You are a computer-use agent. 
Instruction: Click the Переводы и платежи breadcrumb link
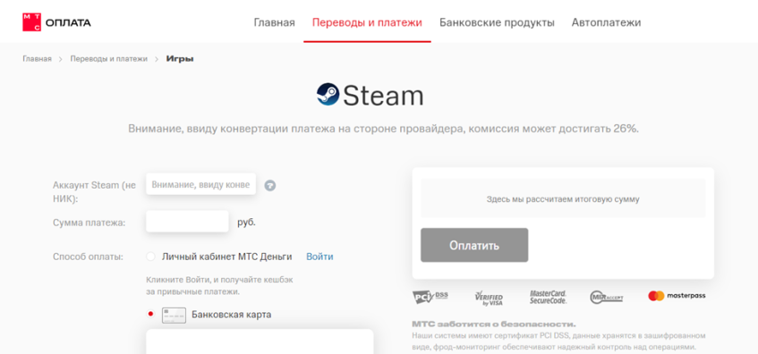[109, 59]
